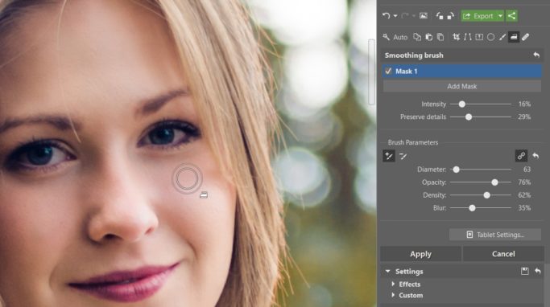
Task: Show the original image preview icon
Action: [424, 16]
